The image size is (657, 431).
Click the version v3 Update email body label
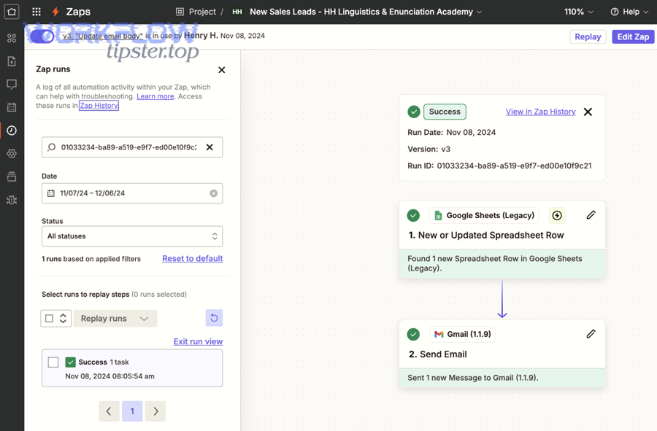103,36
